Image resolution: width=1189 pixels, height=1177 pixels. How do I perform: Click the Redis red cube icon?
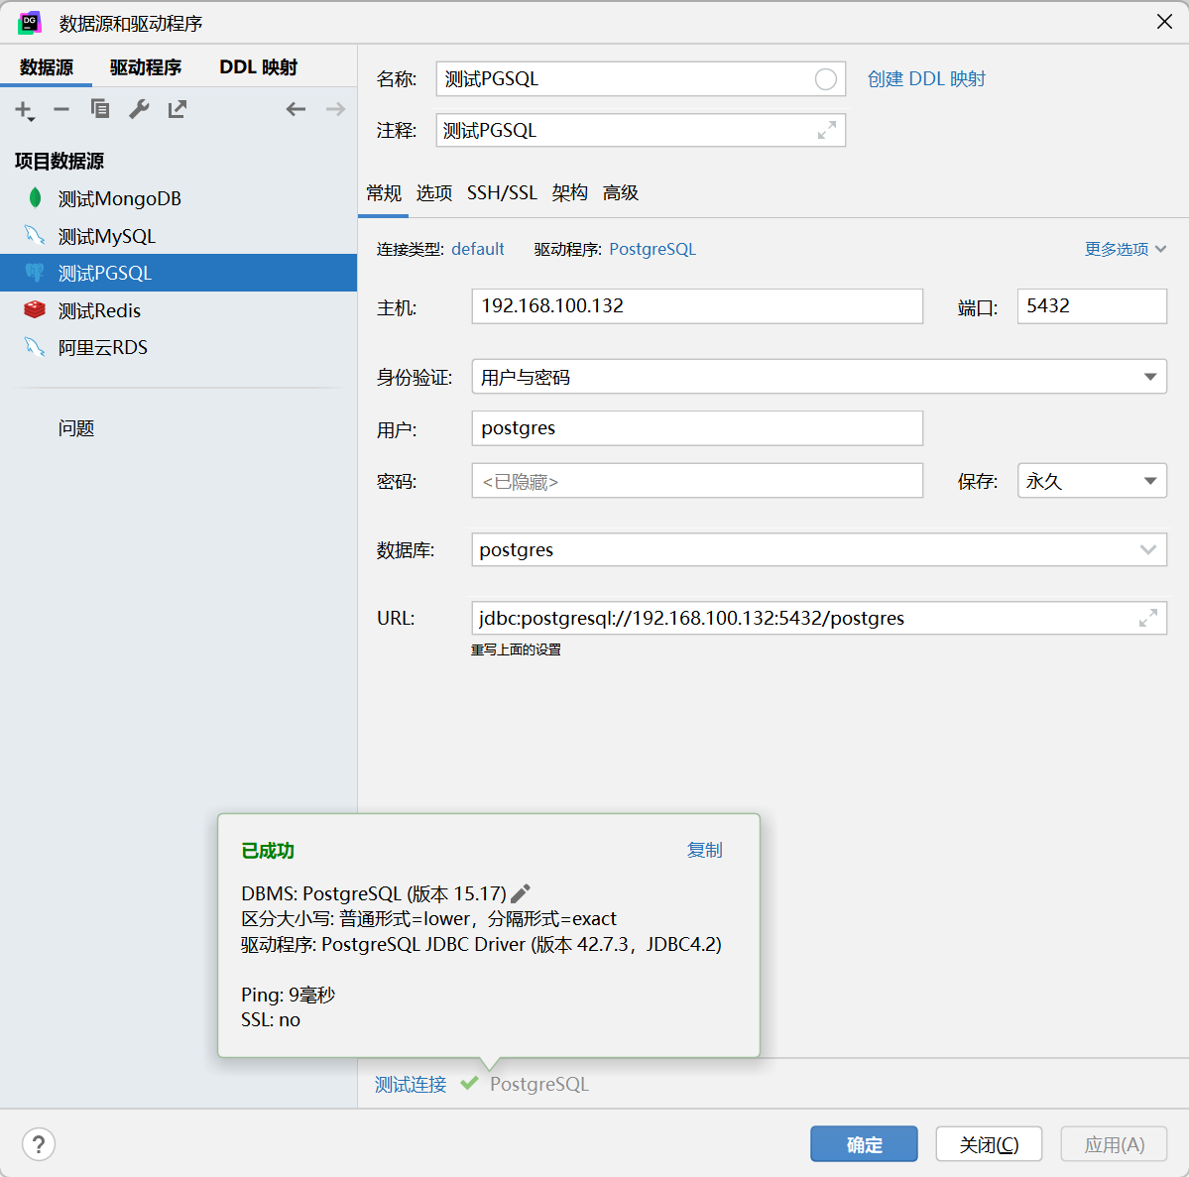tap(35, 309)
